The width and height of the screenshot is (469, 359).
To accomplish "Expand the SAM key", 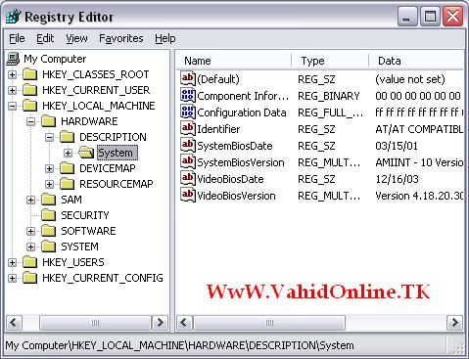I will [30, 200].
